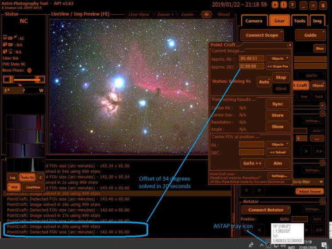Click the crosshair button beside Zoom -
Screen dimensions: 332x249
coord(206,15)
